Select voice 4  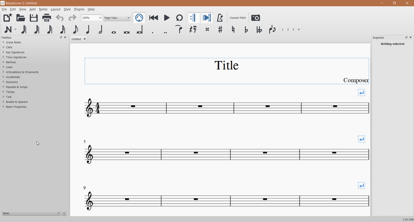point(299,29)
